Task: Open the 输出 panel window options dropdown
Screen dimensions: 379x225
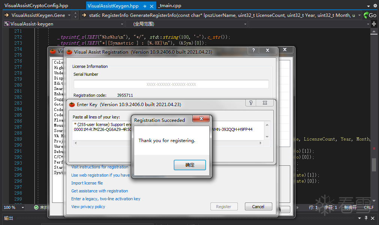Action: click(360, 218)
